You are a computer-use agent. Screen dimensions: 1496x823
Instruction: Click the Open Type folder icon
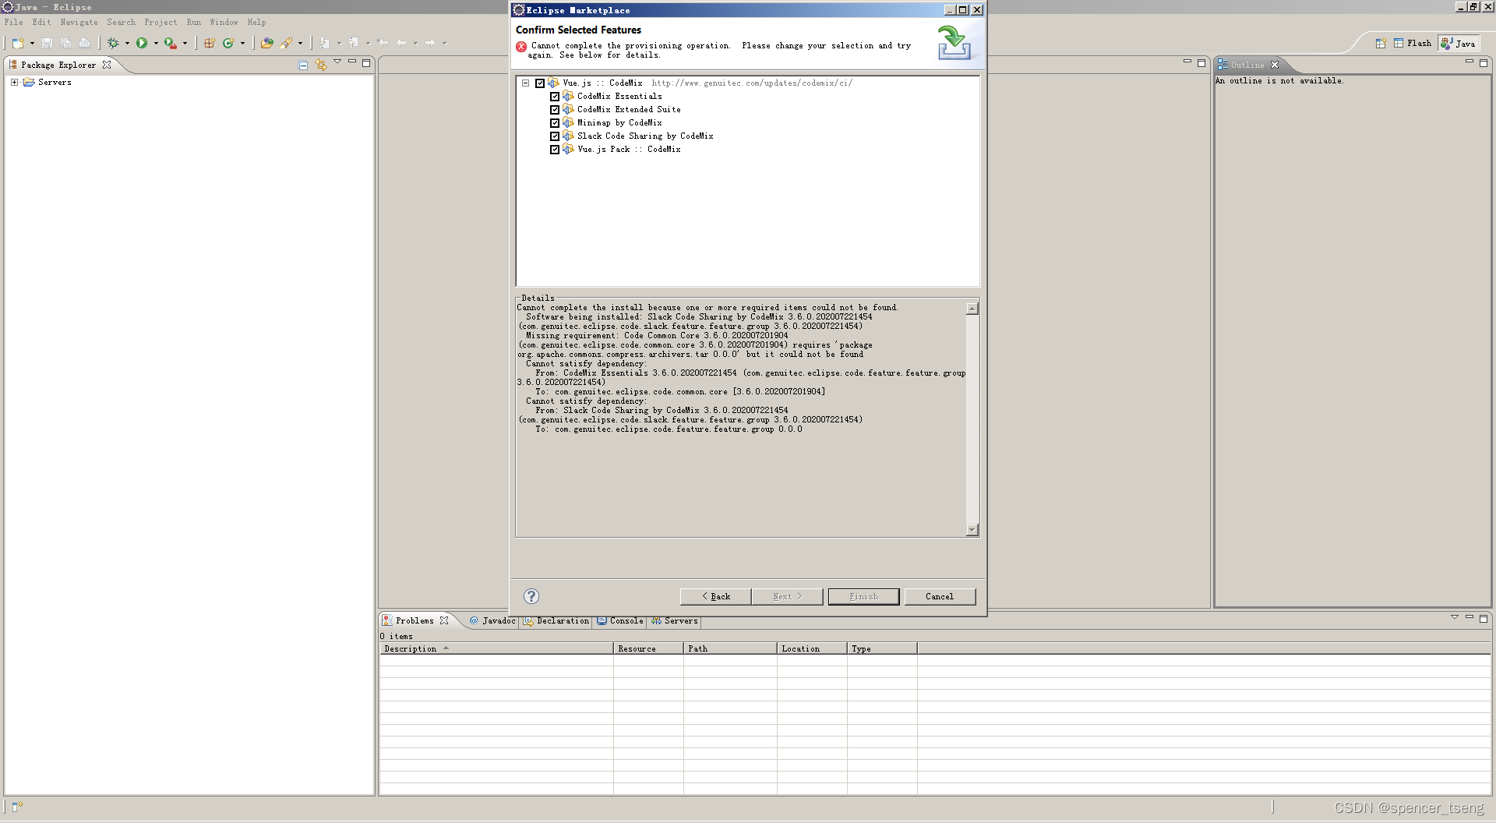(x=267, y=43)
